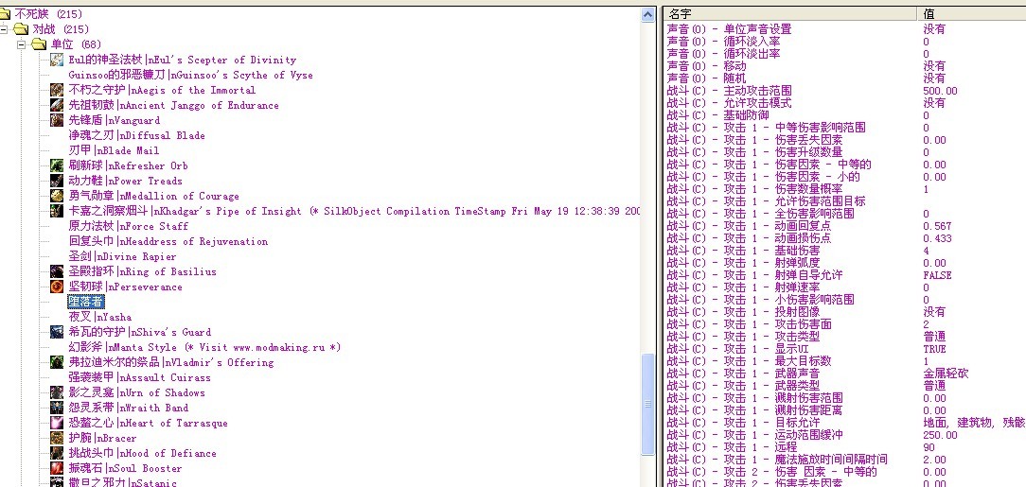Select the 主动攻击范围 property row
Image resolution: width=1026 pixels, height=487 pixels.
731,91
